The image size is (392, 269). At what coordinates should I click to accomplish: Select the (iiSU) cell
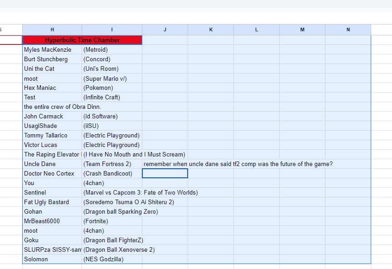(x=112, y=126)
